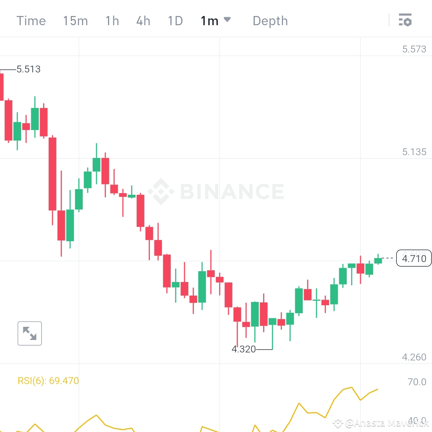432x432 pixels.
Task: Switch chart interval to 15m
Action: coord(75,21)
